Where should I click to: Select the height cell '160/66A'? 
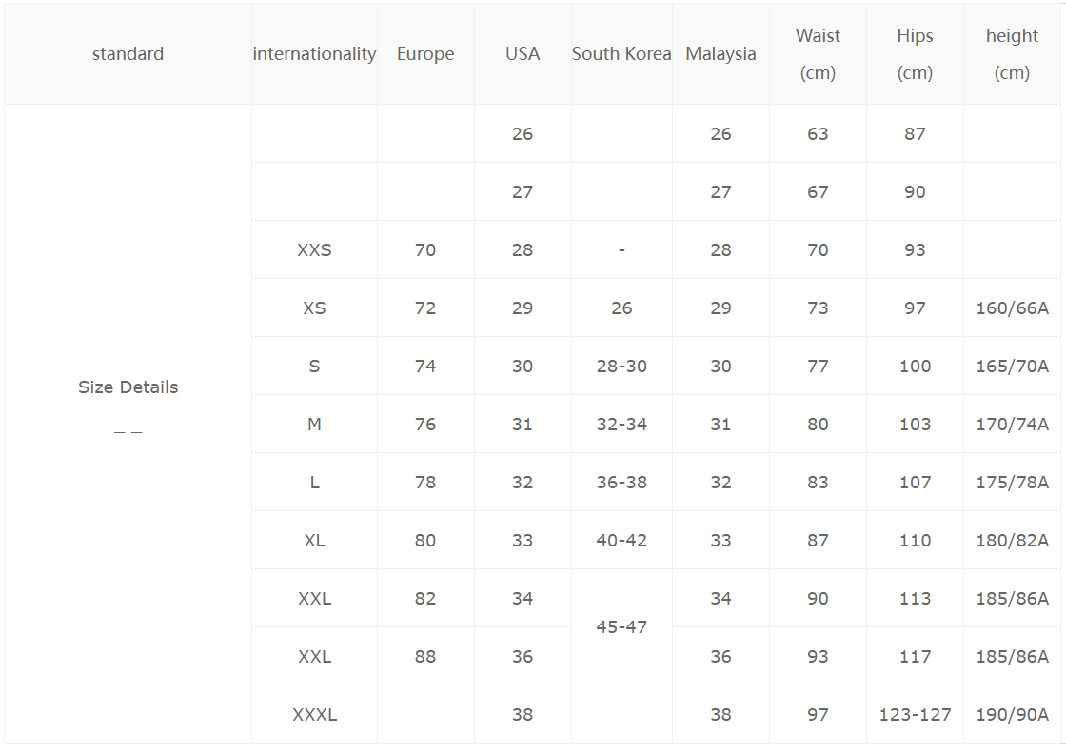click(1012, 308)
